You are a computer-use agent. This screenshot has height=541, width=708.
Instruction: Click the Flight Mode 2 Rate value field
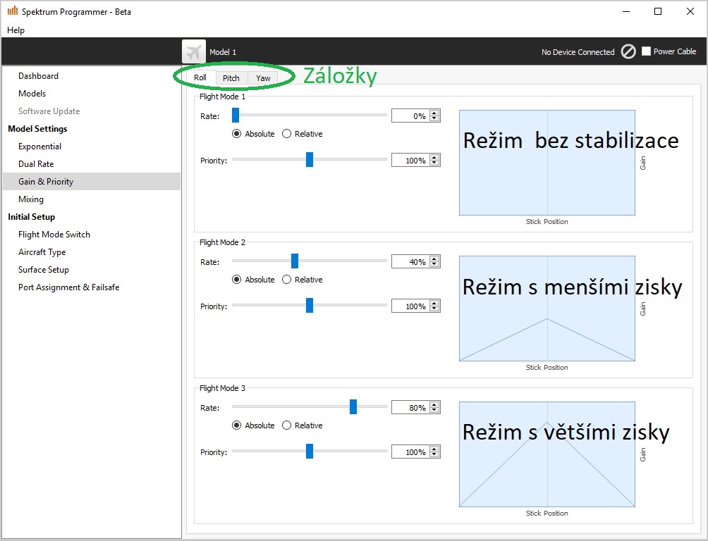(x=410, y=262)
